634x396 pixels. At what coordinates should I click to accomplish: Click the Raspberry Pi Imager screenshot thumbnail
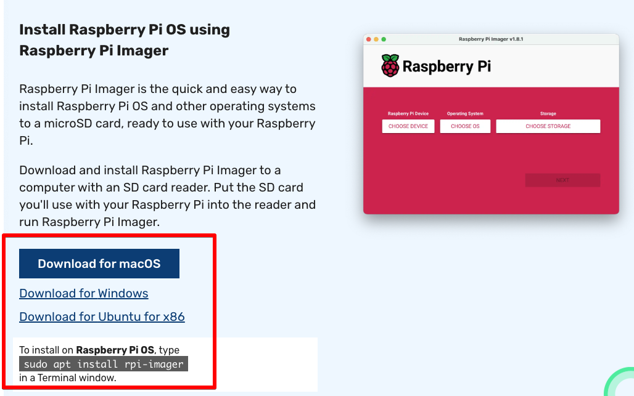[x=491, y=124]
